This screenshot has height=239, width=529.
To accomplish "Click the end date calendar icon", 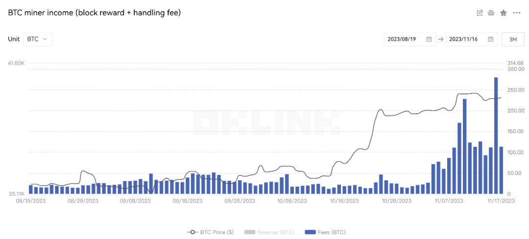I will 490,39.
